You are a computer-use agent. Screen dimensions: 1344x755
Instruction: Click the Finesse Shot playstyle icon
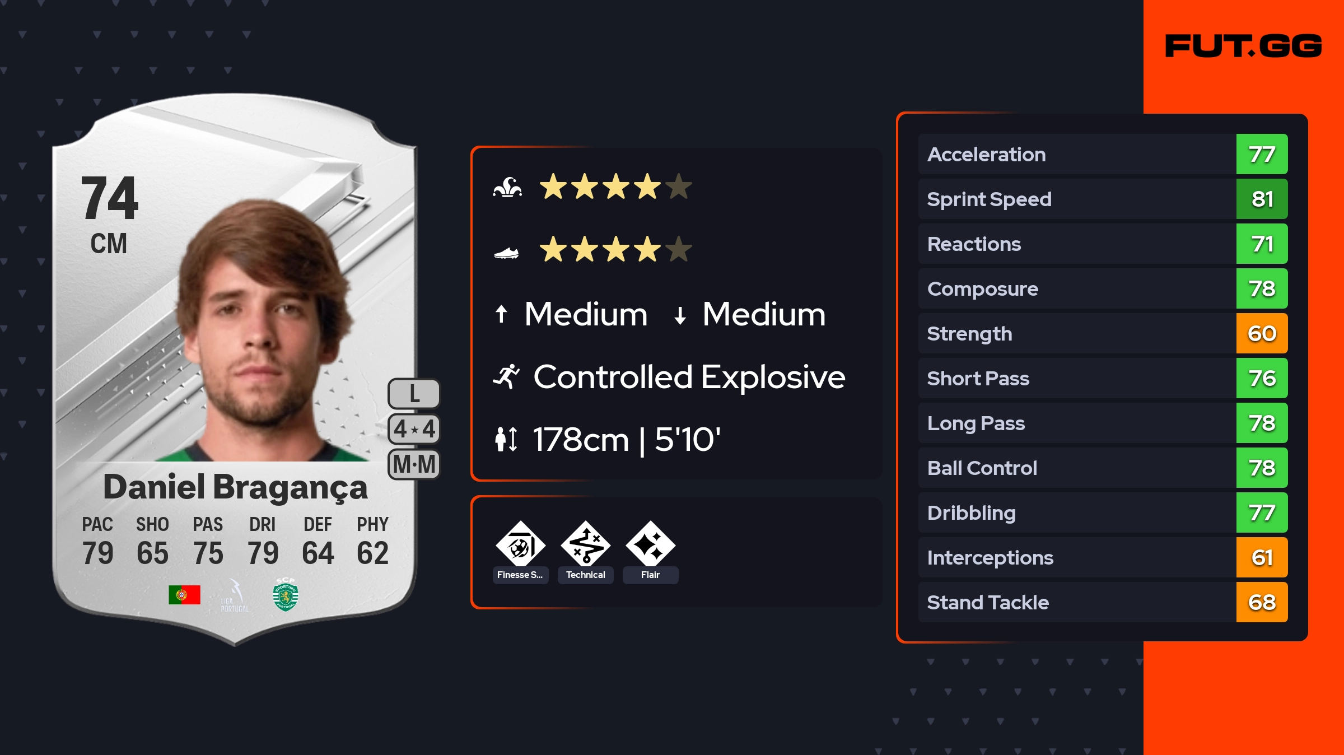tap(520, 544)
